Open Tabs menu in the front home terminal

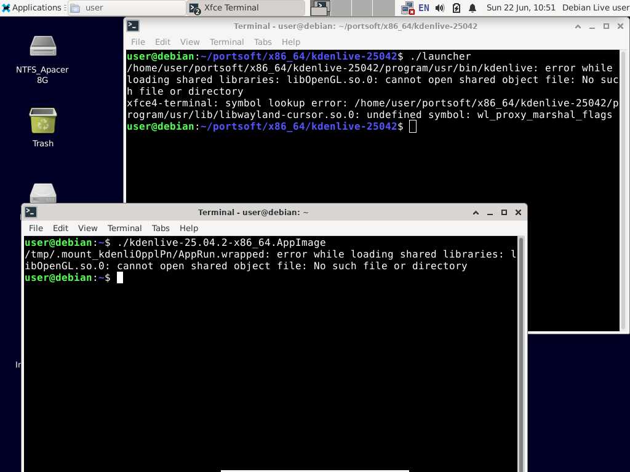coord(161,228)
